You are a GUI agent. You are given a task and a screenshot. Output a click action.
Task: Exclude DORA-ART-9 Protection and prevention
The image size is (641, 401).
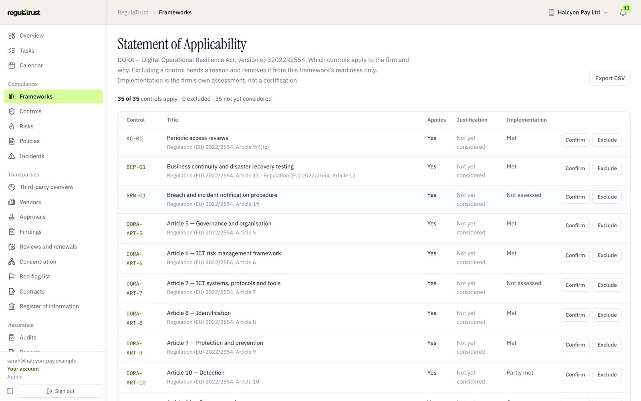tap(607, 345)
